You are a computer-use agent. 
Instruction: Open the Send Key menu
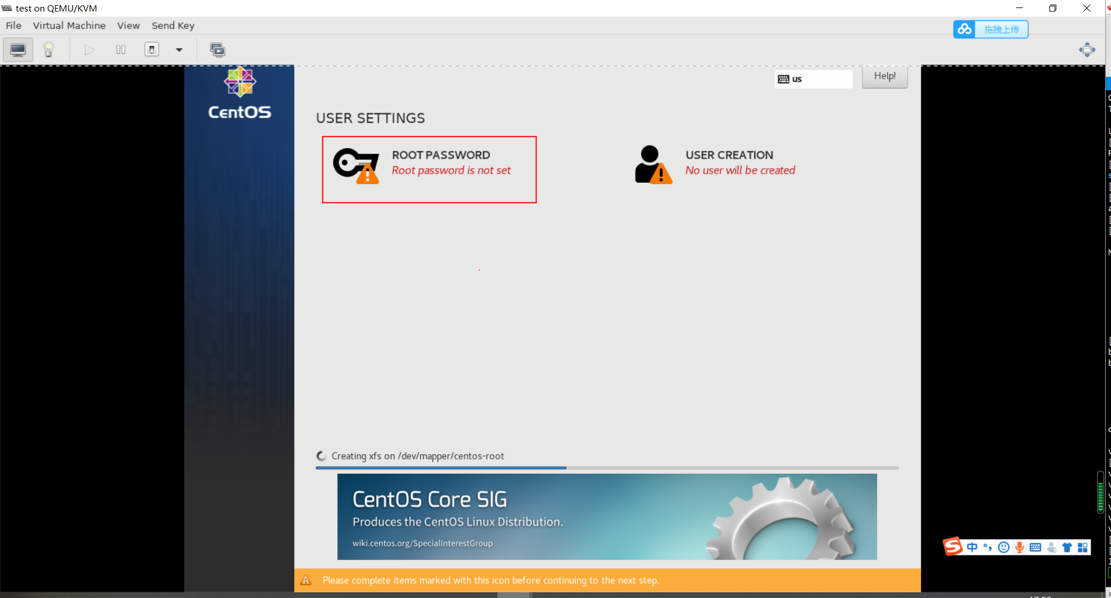173,25
